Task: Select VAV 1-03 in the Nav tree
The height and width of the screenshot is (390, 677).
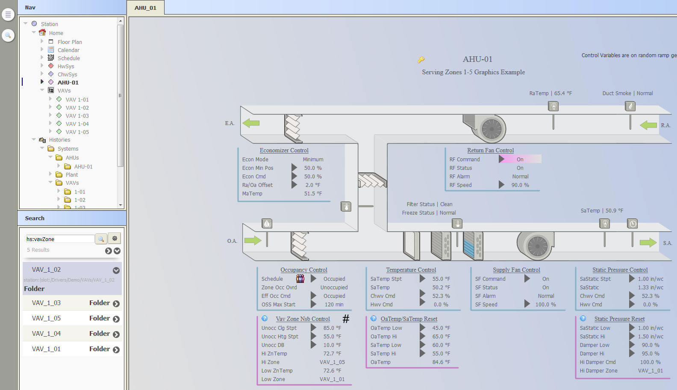Action: (77, 116)
